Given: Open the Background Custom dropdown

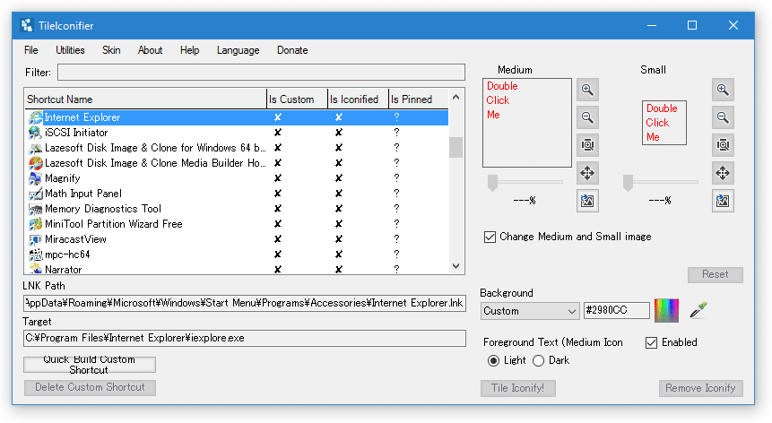Looking at the screenshot, I should click(x=530, y=311).
